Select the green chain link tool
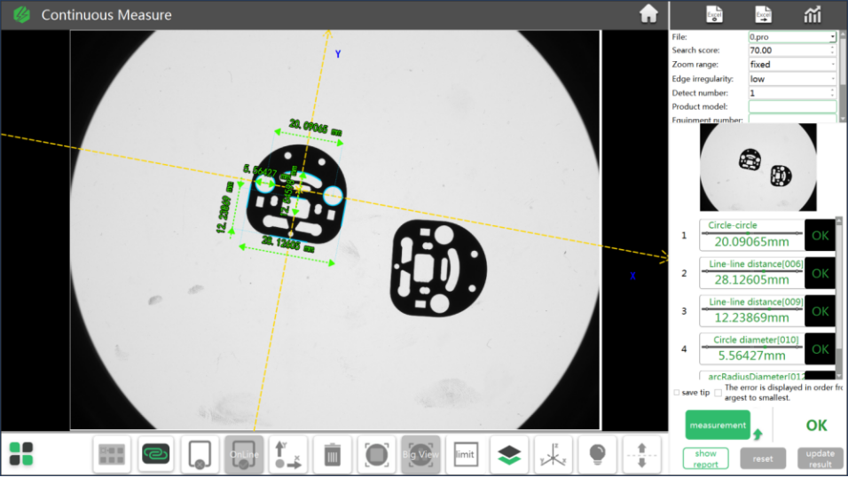The width and height of the screenshot is (848, 477). click(x=156, y=454)
